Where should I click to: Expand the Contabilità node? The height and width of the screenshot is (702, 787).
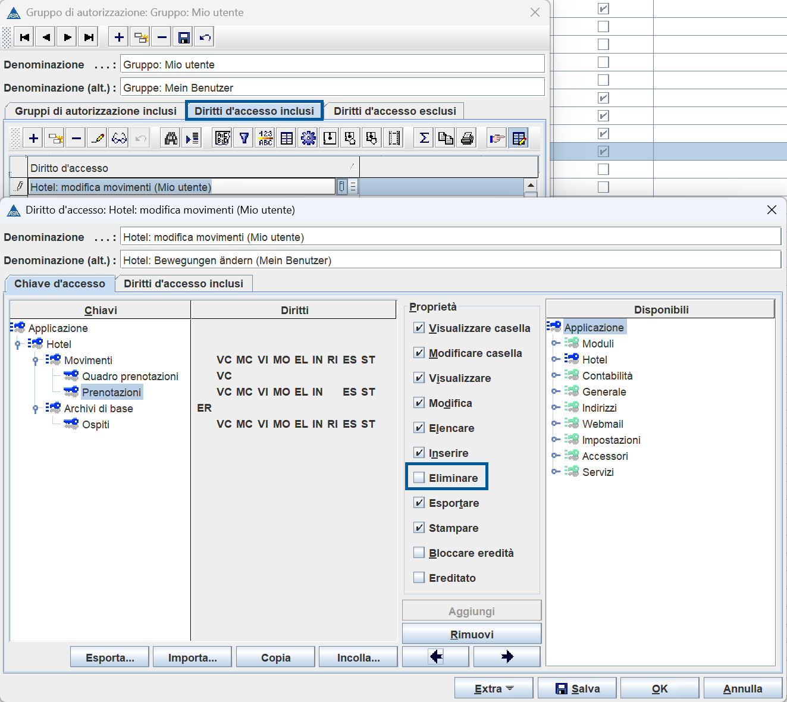(x=555, y=375)
